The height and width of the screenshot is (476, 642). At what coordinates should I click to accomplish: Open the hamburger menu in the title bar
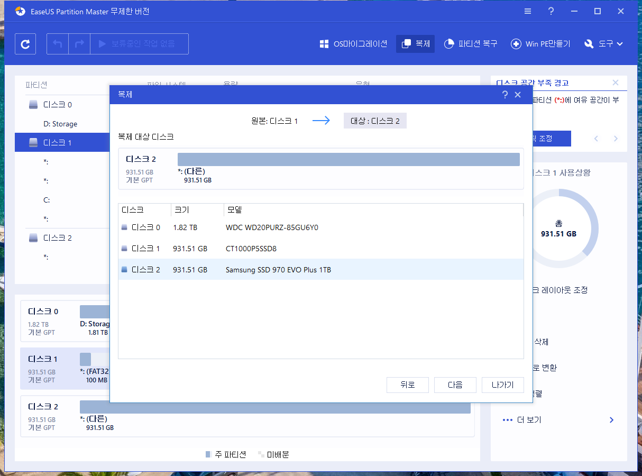click(x=528, y=11)
